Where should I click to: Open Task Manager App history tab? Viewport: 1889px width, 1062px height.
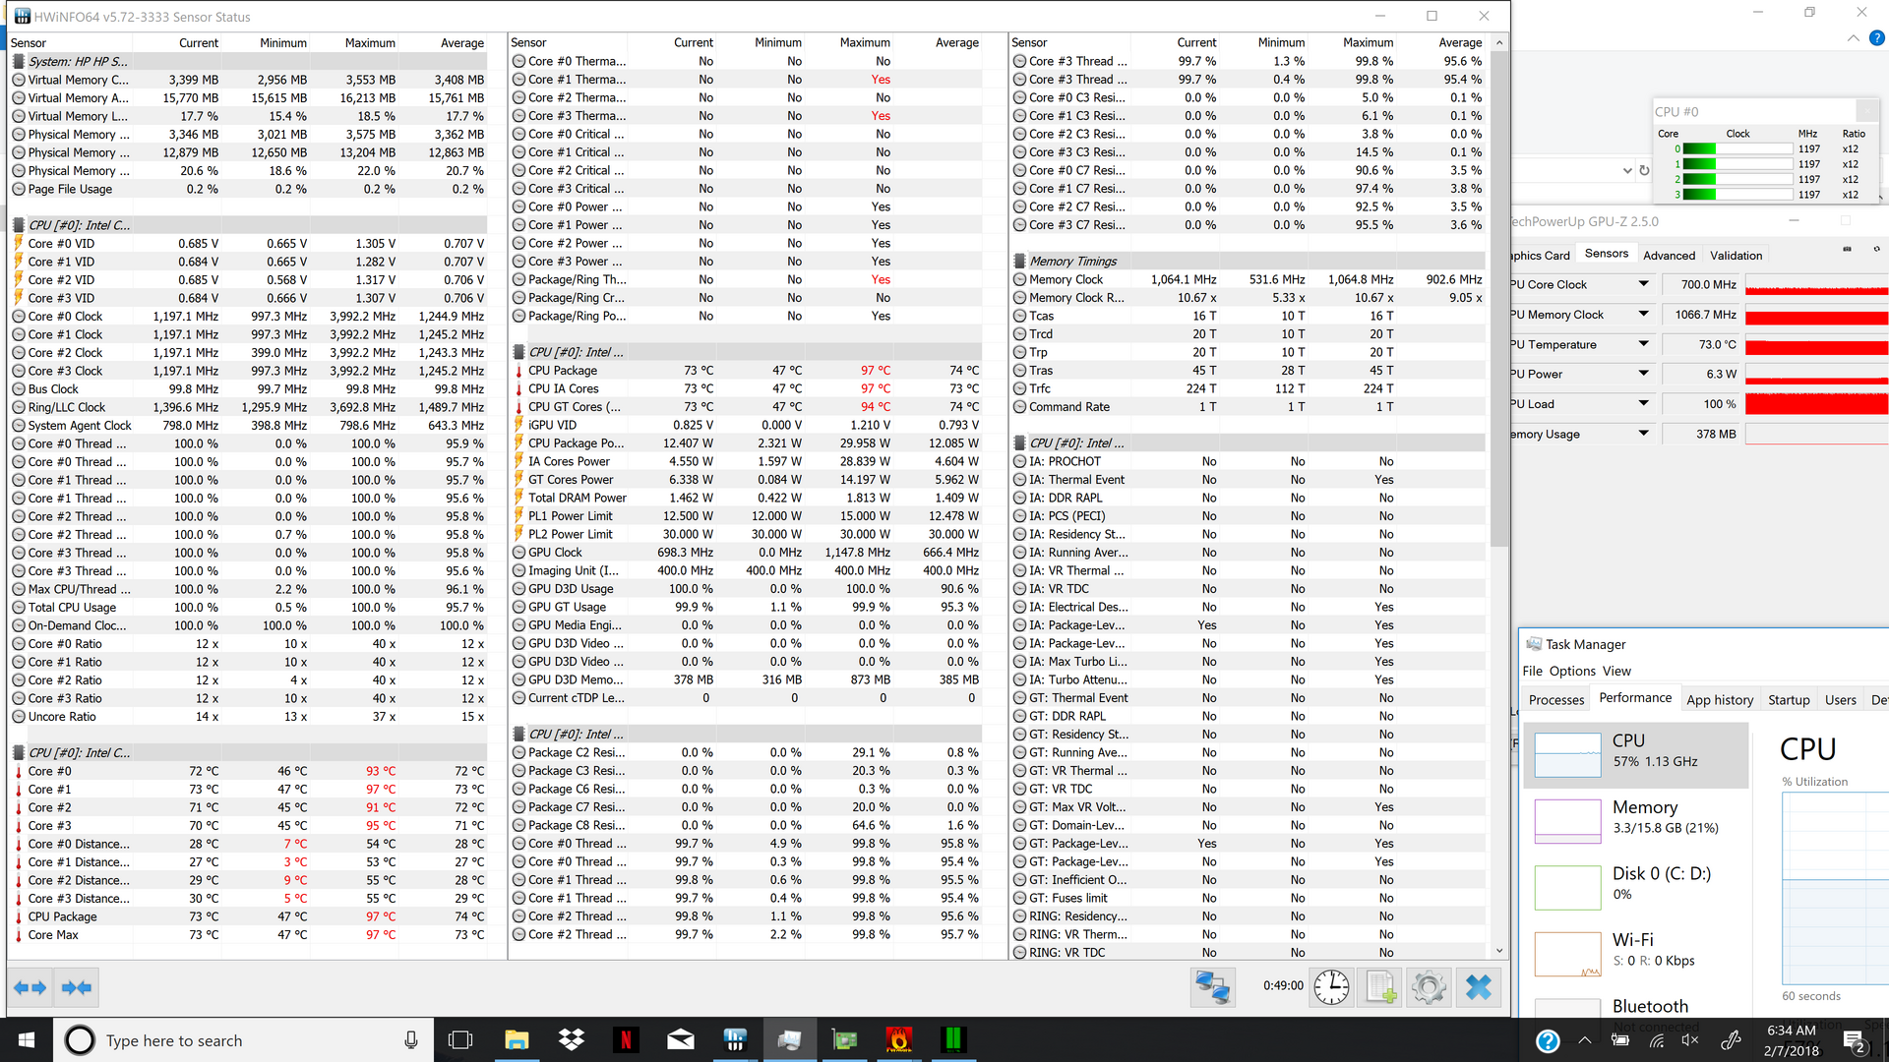(x=1719, y=700)
